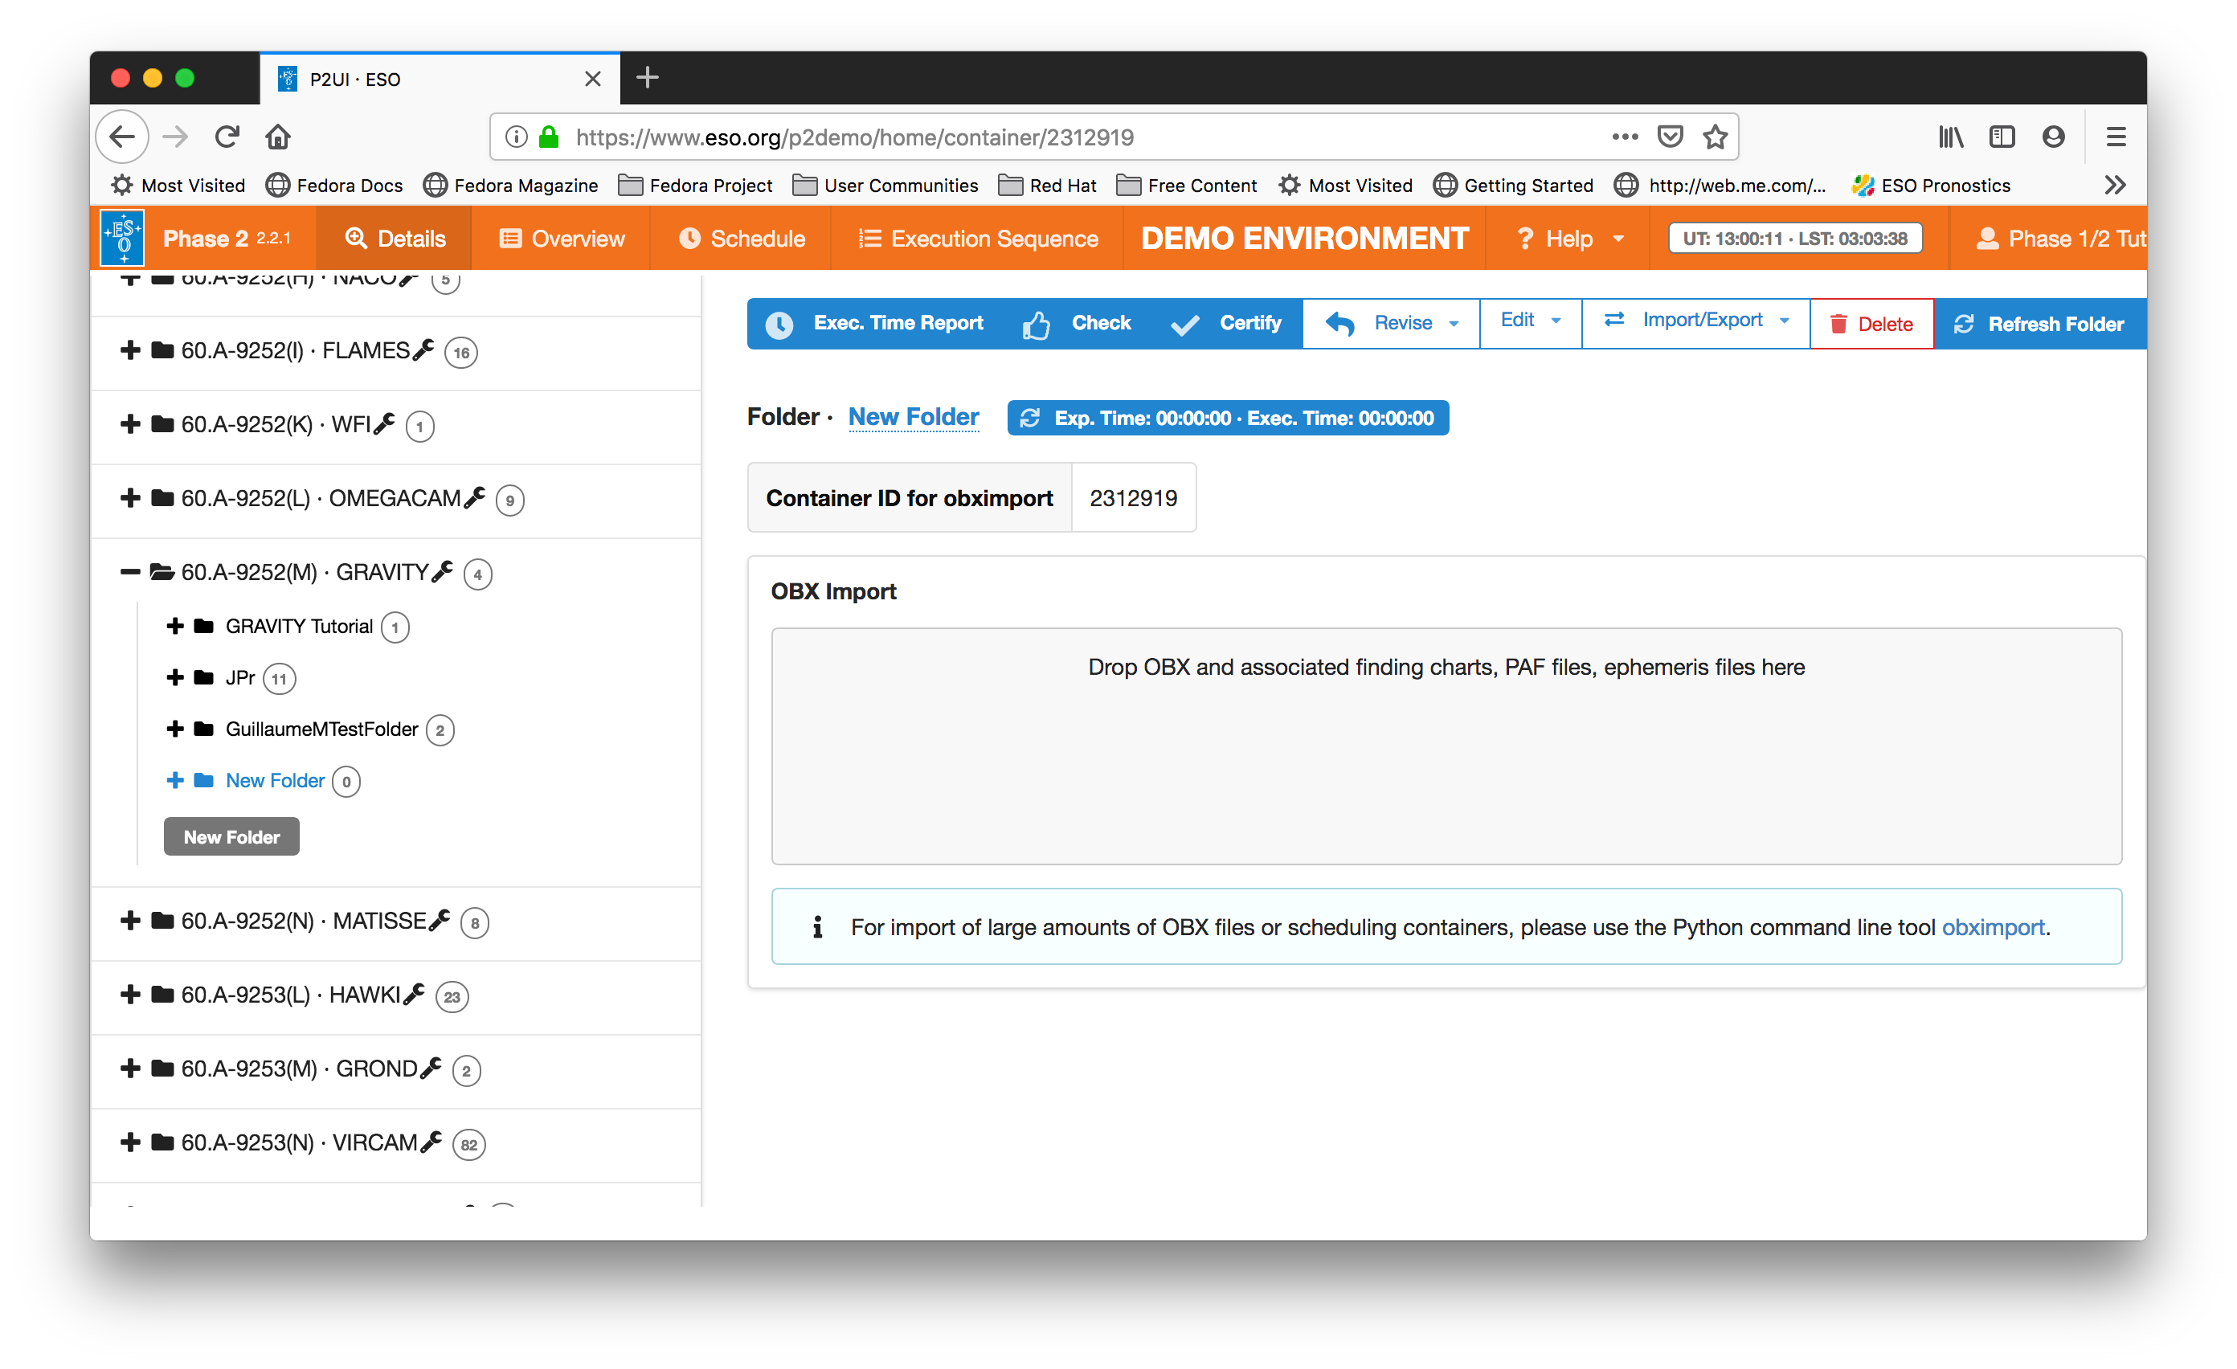Viewport: 2237px width, 1369px height.
Task: Click the wrench icon next to GRAVITY
Action: click(x=442, y=571)
